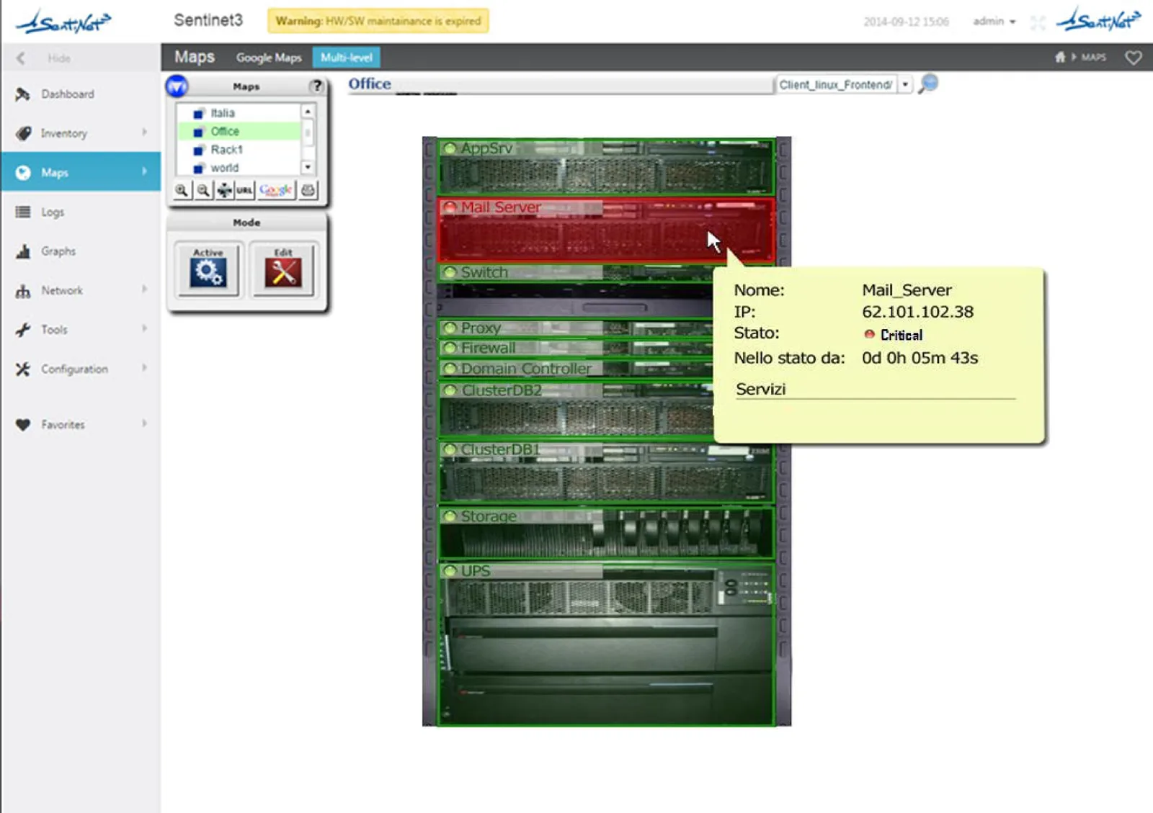Expand the Favorites menu

[81, 425]
